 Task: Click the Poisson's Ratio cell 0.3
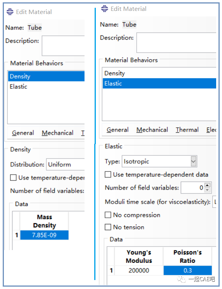tap(188, 270)
